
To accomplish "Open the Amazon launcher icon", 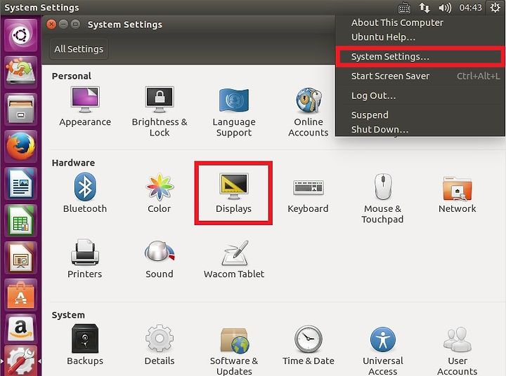I will [x=21, y=328].
